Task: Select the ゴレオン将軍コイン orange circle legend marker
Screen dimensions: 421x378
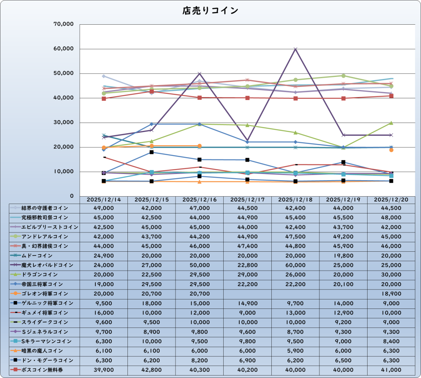Action: (x=16, y=294)
